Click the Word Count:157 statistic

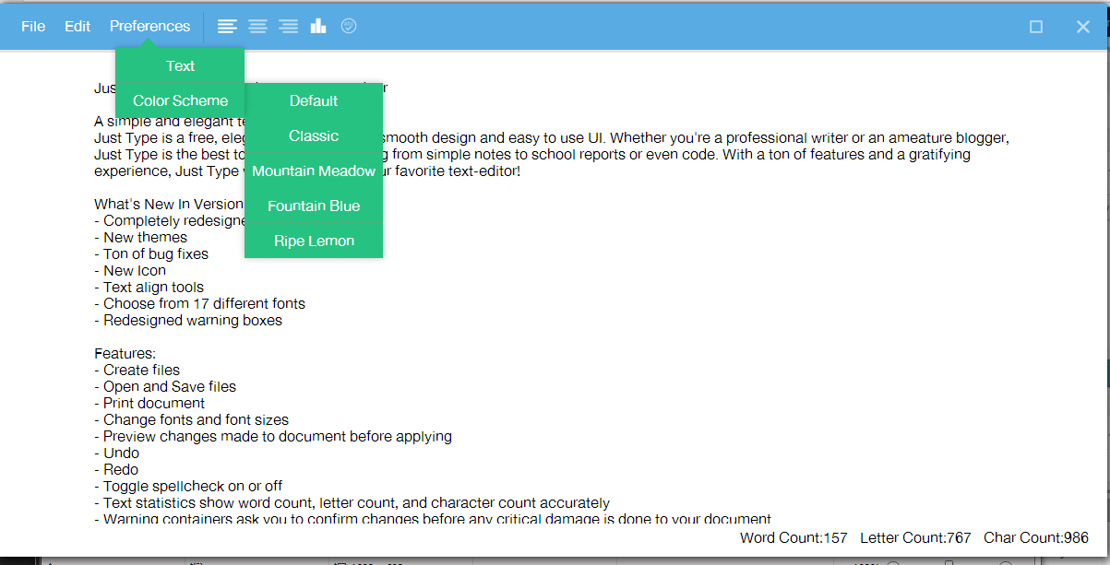click(794, 537)
